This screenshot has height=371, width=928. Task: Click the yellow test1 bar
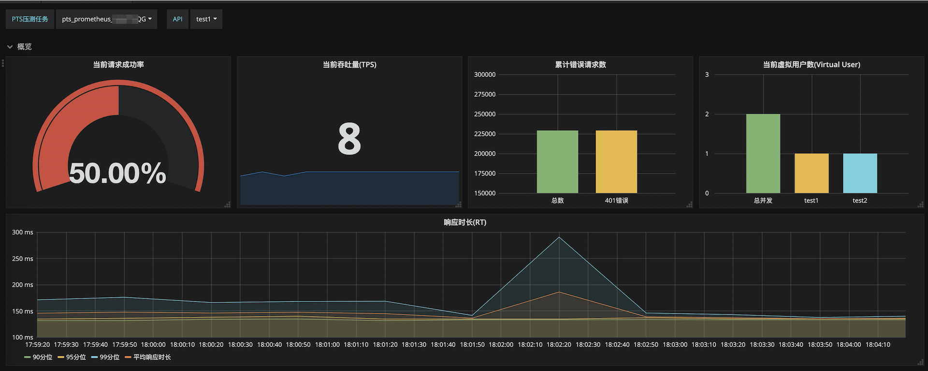(812, 173)
